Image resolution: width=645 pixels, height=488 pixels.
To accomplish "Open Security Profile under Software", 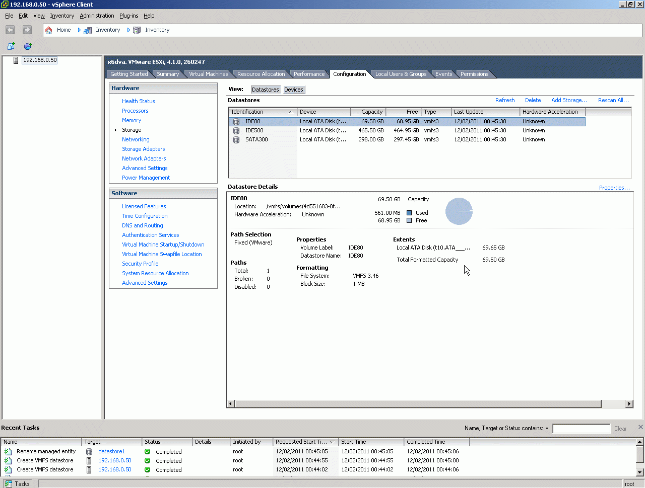I will click(x=140, y=264).
